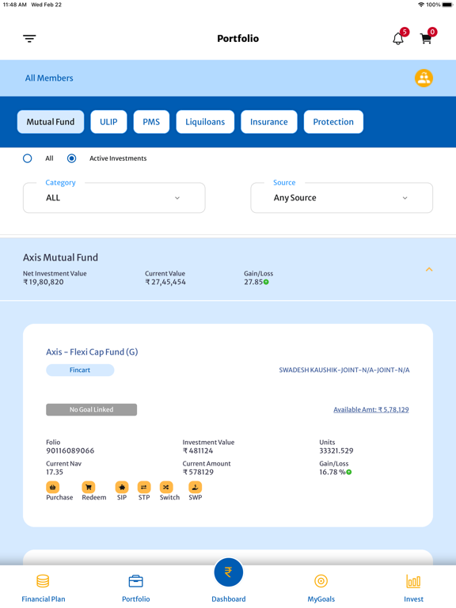The height and width of the screenshot is (608, 456).
Task: Tap the No Goal Linked button
Action: 92,409
